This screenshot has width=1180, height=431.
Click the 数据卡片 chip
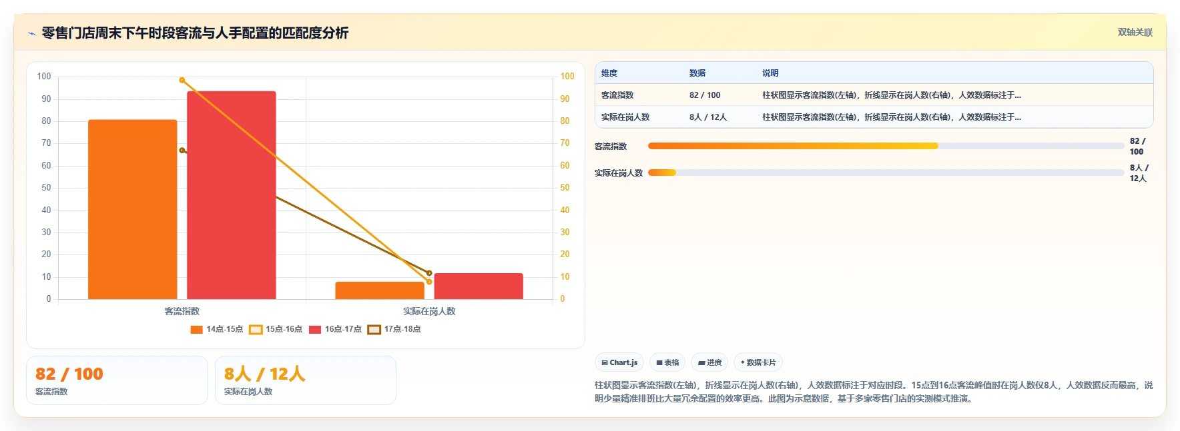click(x=758, y=362)
